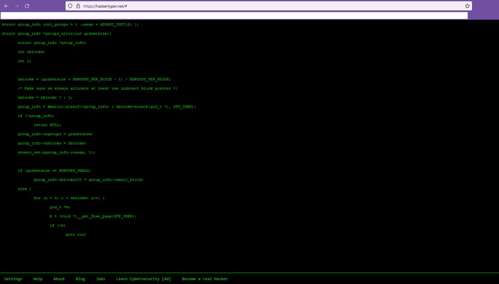Screen dimensions: 499x284
Task: Open the Jobs link
Action: click(100, 279)
